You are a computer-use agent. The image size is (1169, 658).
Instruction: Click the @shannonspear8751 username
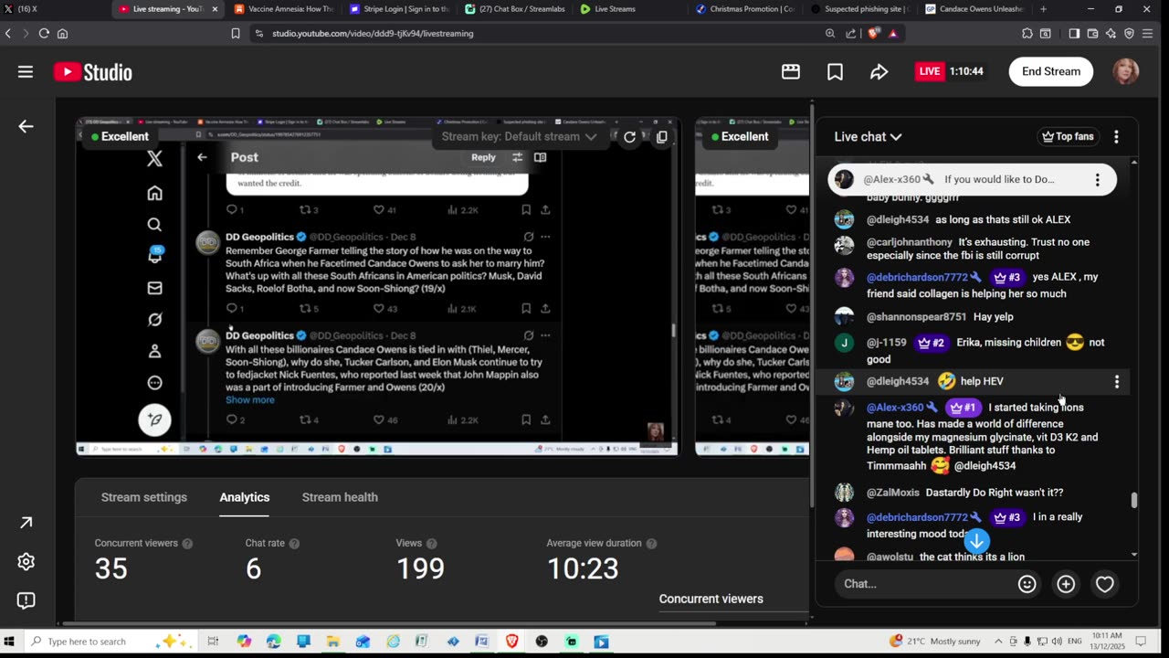(916, 317)
